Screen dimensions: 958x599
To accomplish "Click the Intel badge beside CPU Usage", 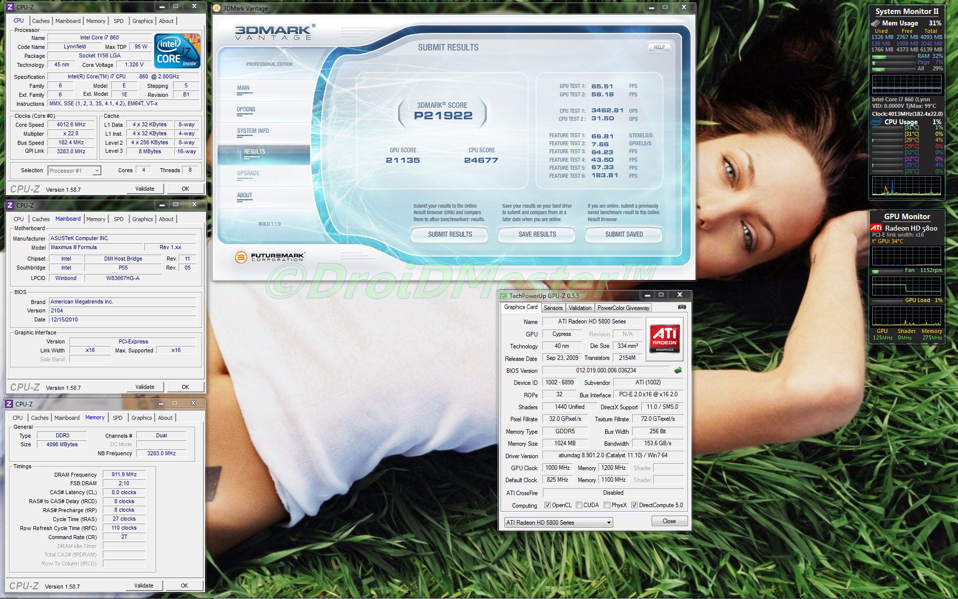I will tap(876, 122).
